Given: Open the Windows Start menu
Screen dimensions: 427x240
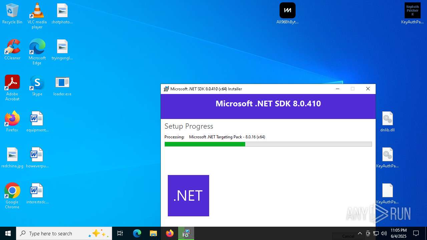Looking at the screenshot, I should [x=8, y=233].
